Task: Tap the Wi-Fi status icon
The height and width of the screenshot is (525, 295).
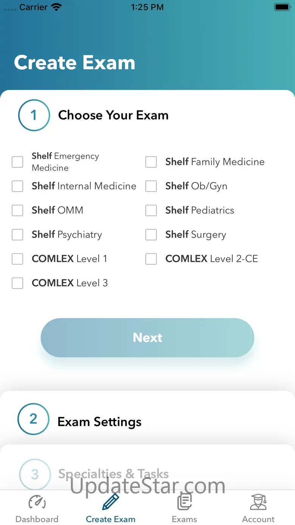Action: (x=57, y=7)
